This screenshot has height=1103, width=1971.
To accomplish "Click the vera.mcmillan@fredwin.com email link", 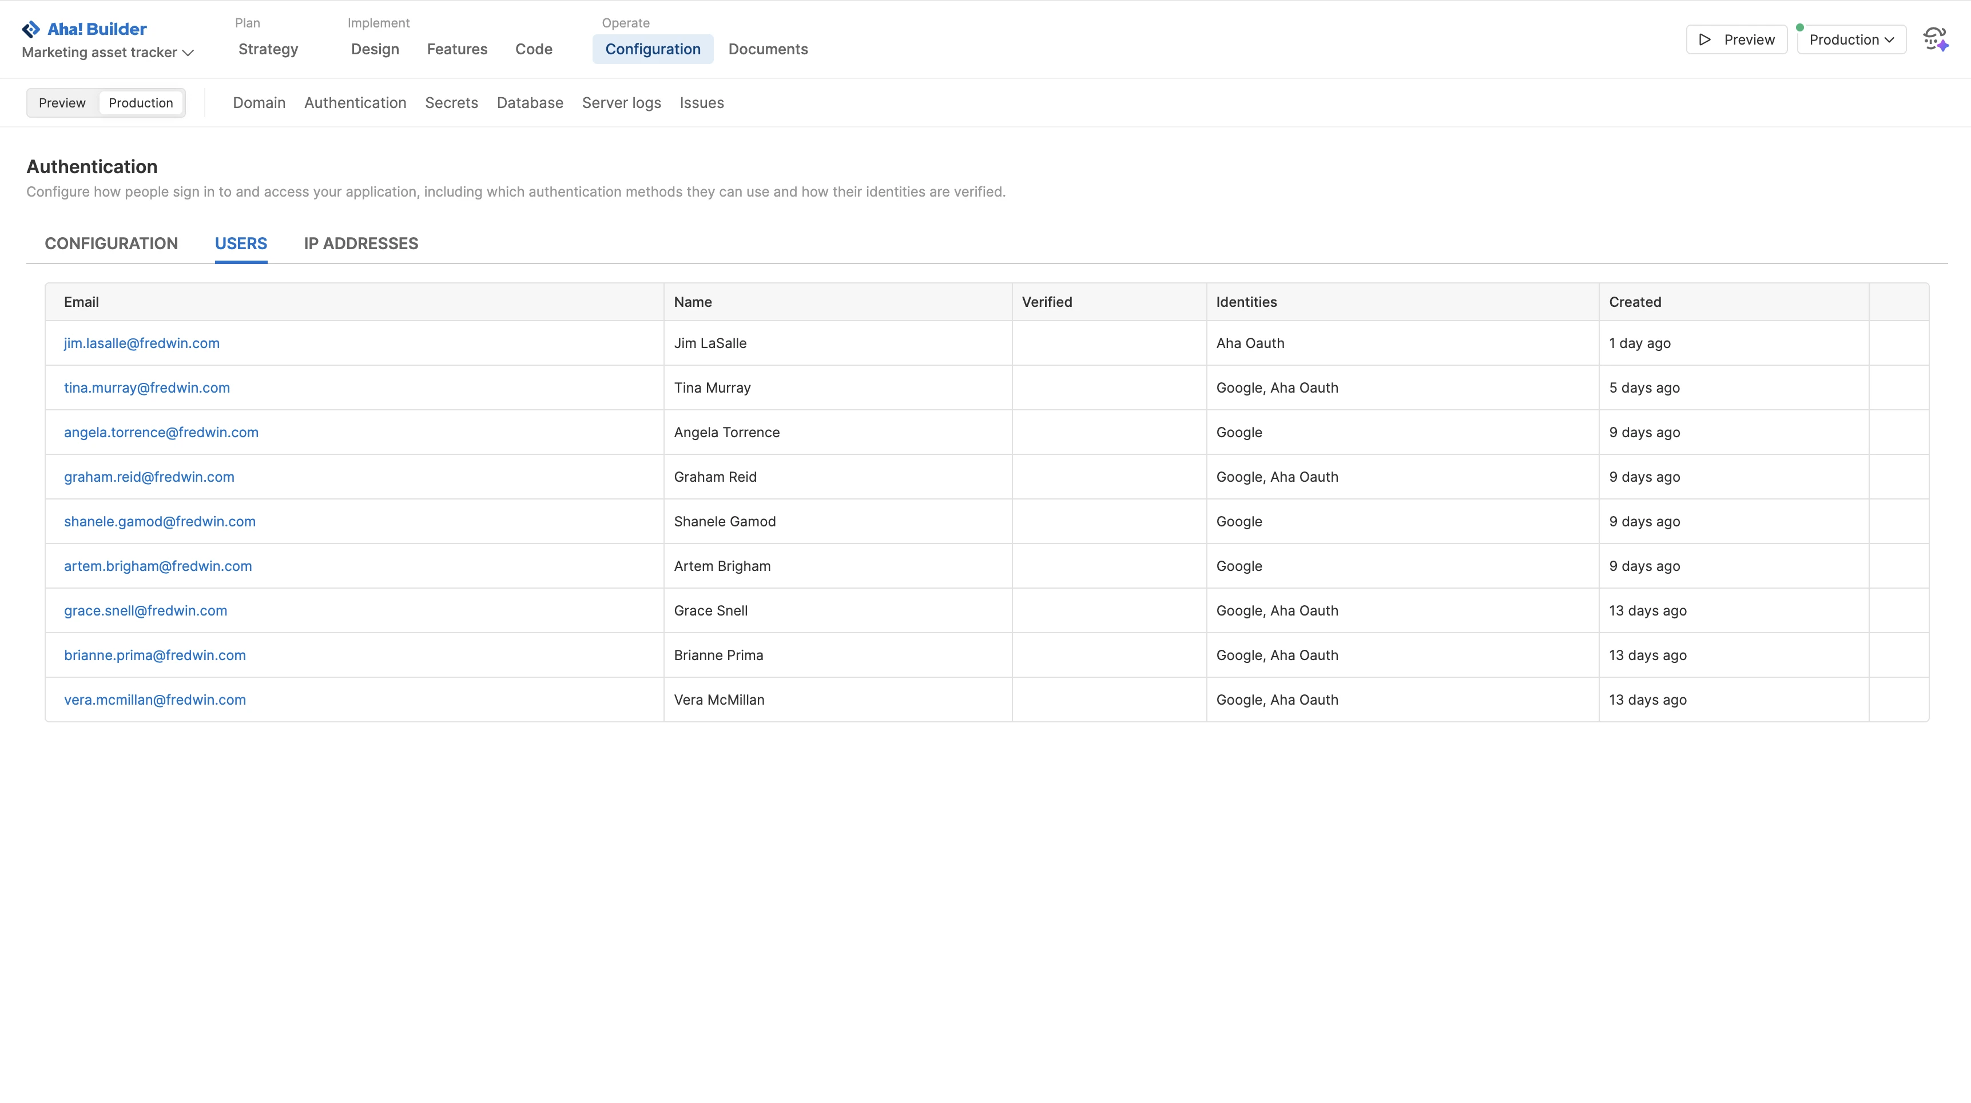I will [154, 700].
